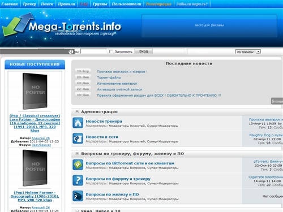Click the 13-Апр news date badge
Image resolution: width=283 pixels, height=212 pixels.
pos(83,71)
